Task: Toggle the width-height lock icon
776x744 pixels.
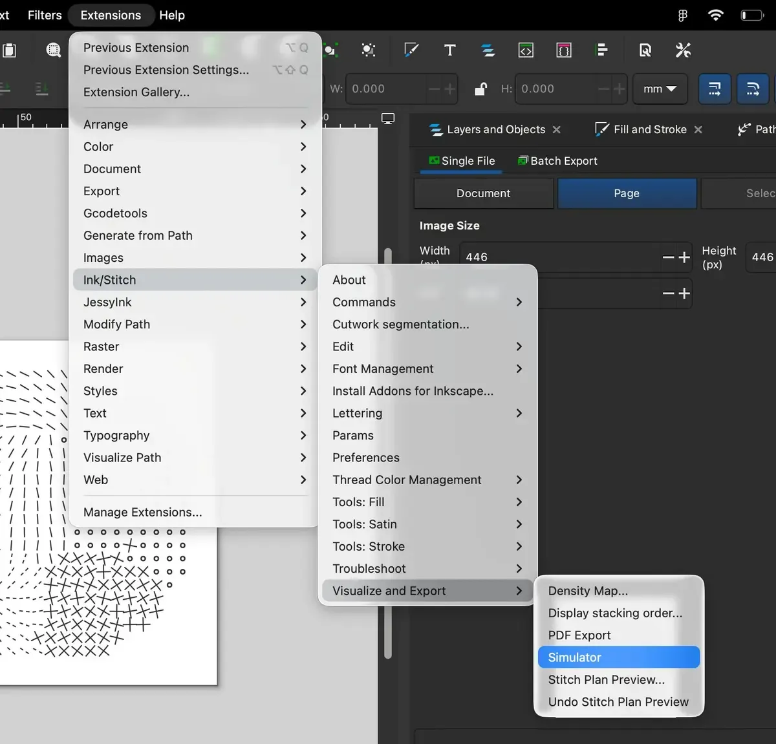Action: pyautogui.click(x=480, y=89)
